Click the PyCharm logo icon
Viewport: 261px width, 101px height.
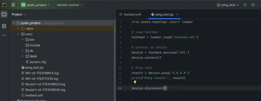(4, 5)
